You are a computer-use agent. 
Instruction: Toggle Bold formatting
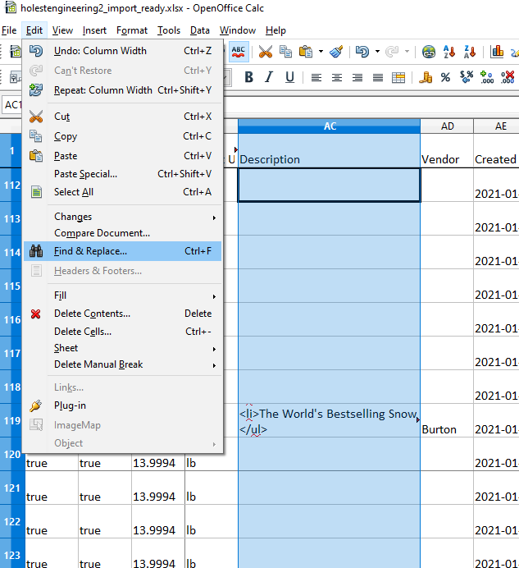click(x=248, y=77)
